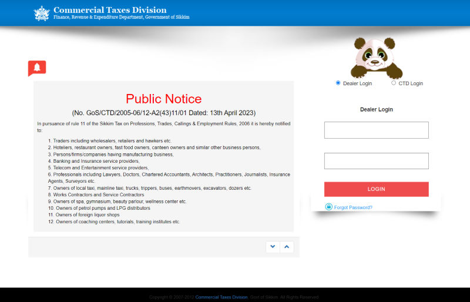This screenshot has height=302, width=470.
Task: Open Commercial Taxes Division footer link
Action: point(221,297)
